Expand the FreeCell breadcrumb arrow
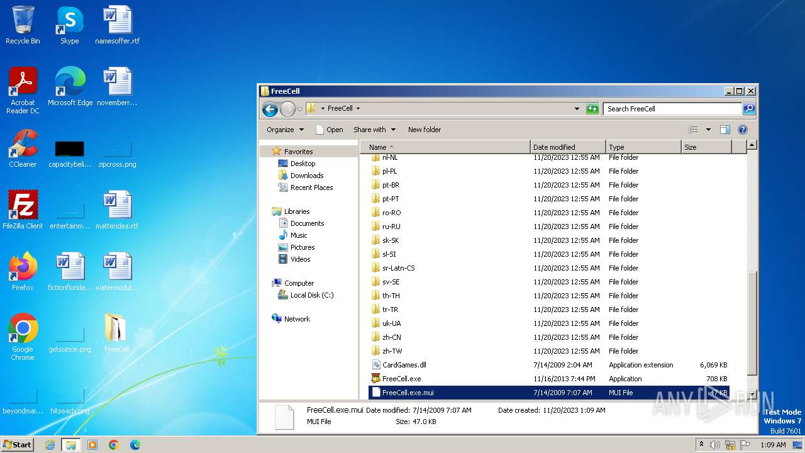Image resolution: width=805 pixels, height=453 pixels. coord(358,109)
